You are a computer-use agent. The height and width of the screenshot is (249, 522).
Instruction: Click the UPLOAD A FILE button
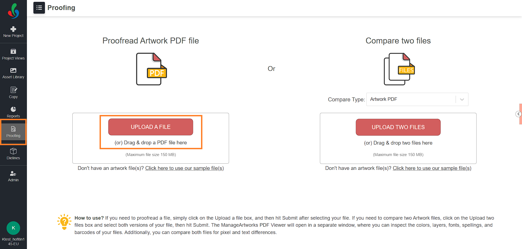[151, 127]
